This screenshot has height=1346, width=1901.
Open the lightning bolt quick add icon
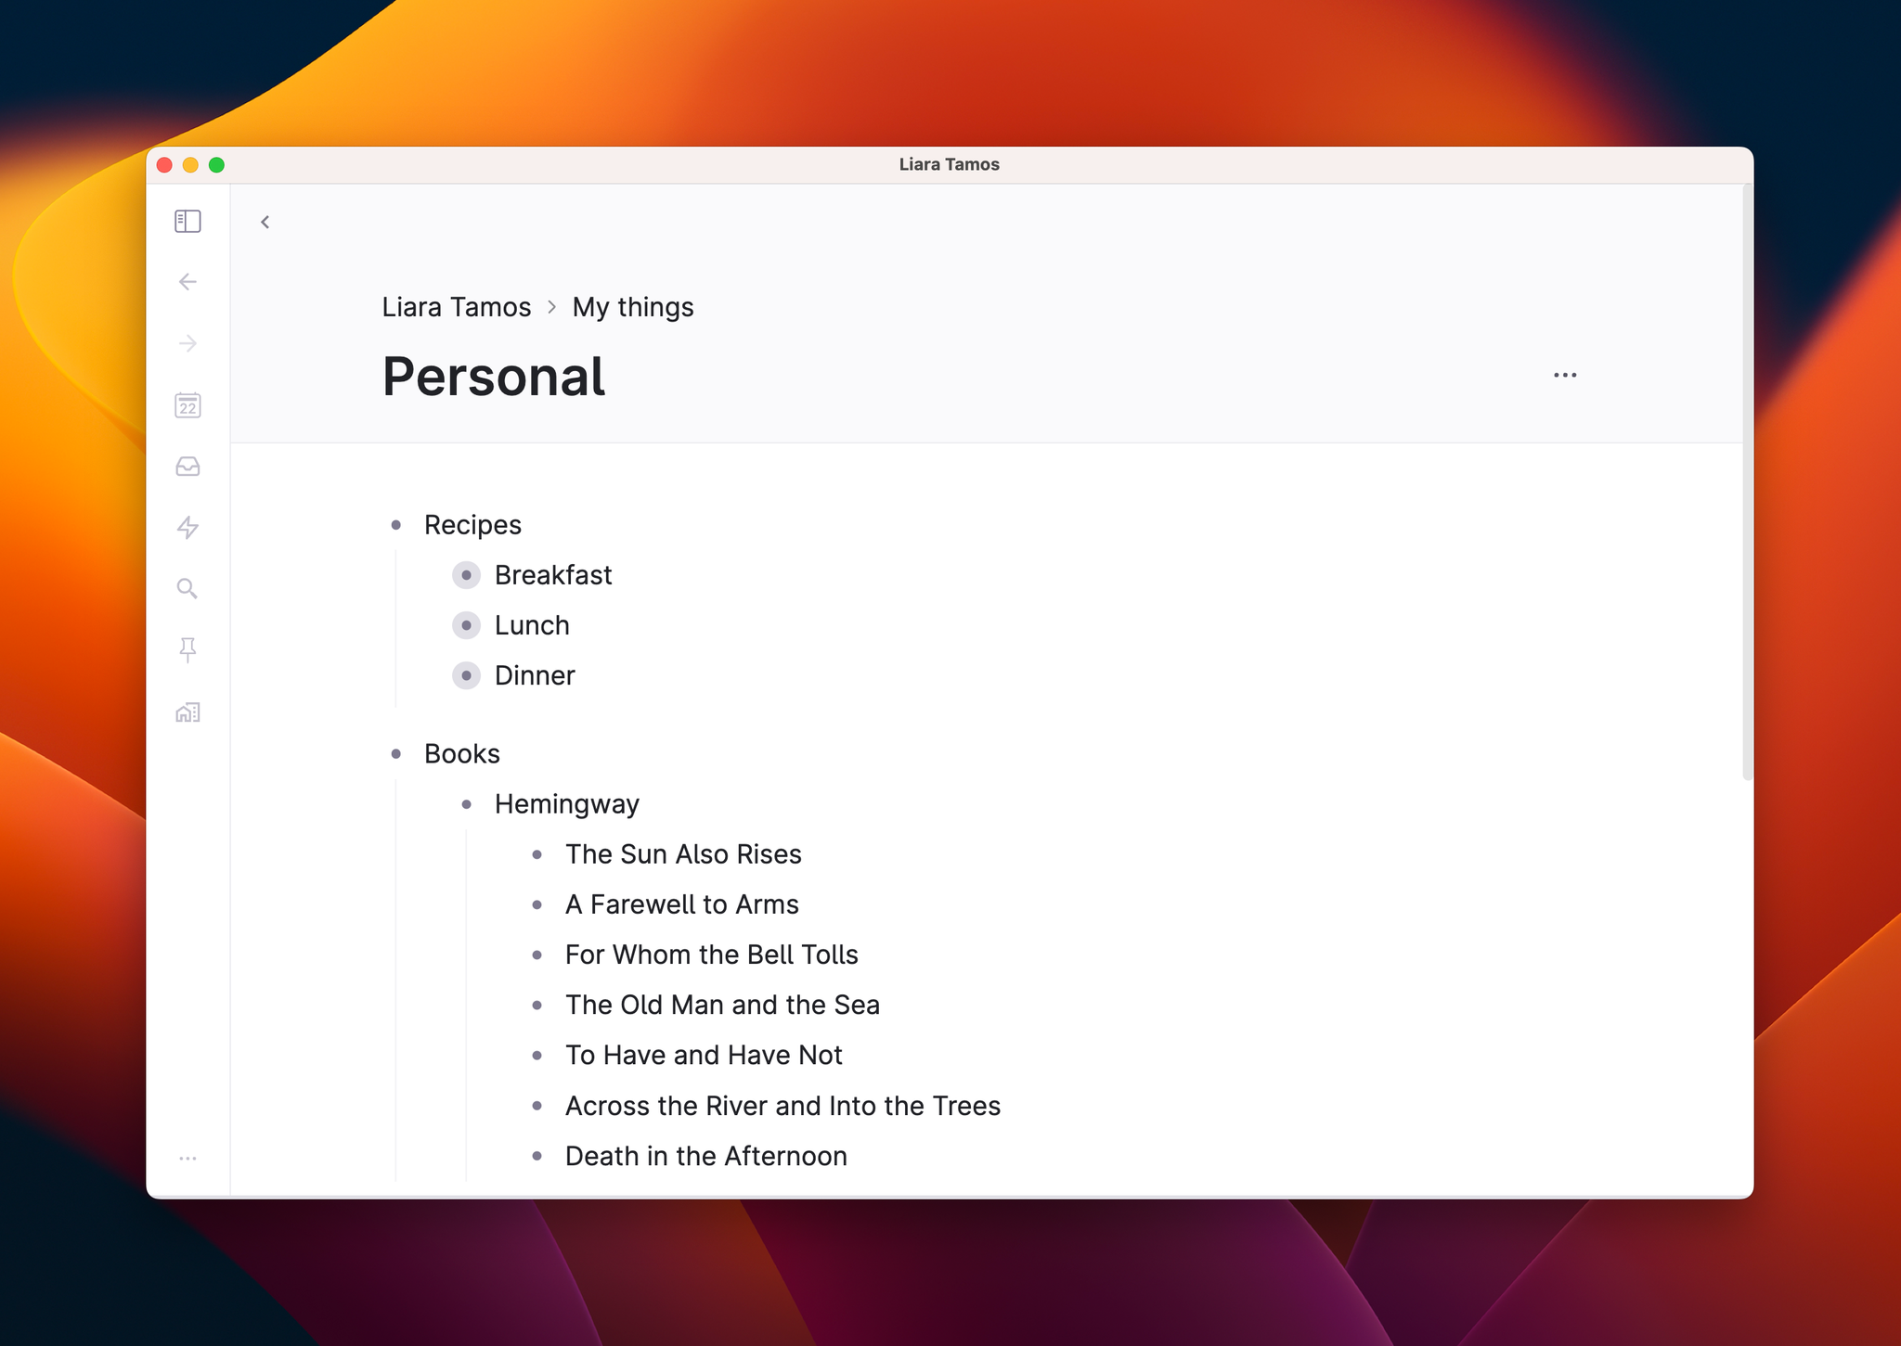[x=188, y=528]
